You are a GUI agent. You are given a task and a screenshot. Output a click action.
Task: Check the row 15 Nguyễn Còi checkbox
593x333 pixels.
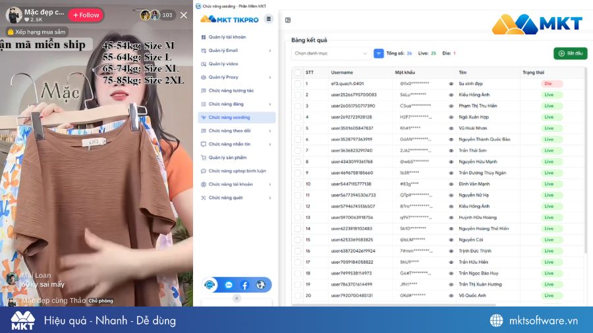coord(298,240)
